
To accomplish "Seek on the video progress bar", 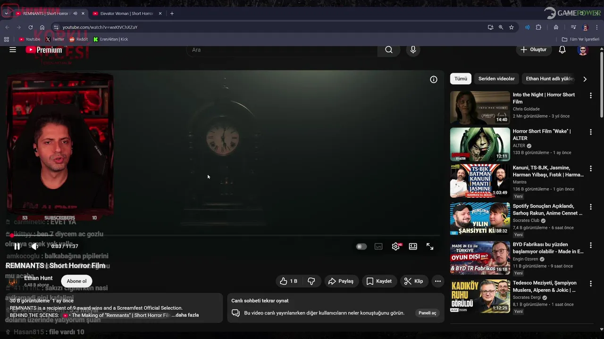I will [224, 235].
